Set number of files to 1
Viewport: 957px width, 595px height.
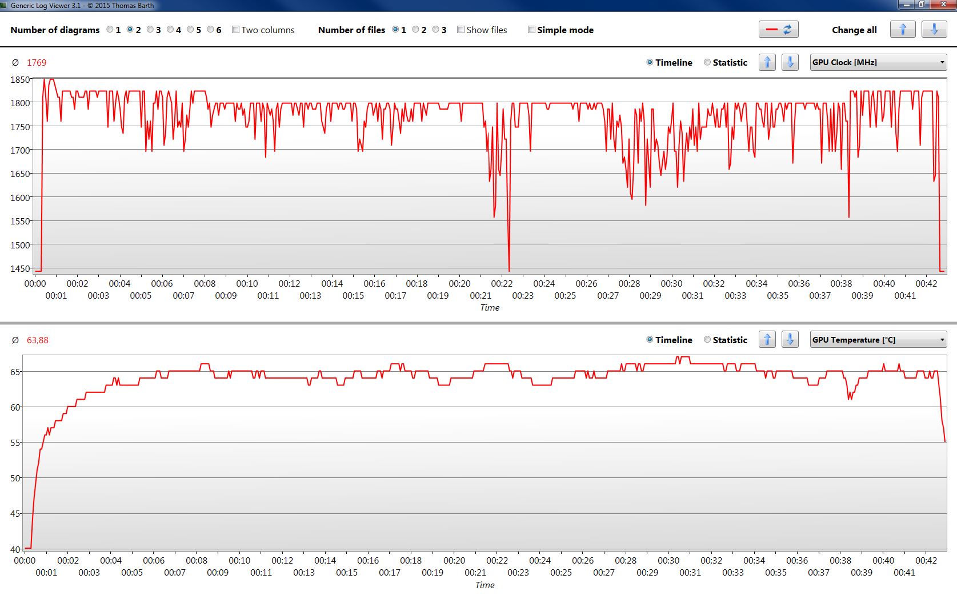395,30
